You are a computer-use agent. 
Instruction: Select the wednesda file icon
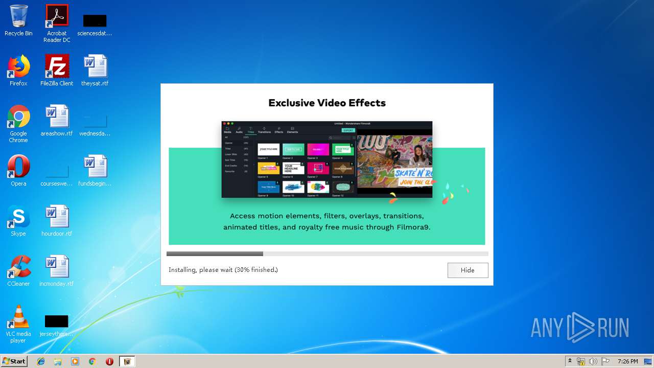95,126
